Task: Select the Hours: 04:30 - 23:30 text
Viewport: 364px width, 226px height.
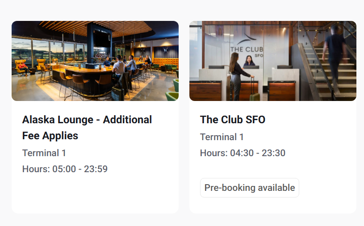Action: click(243, 153)
